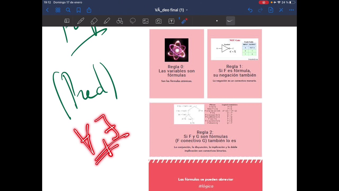Open the Camera tool

(159, 21)
